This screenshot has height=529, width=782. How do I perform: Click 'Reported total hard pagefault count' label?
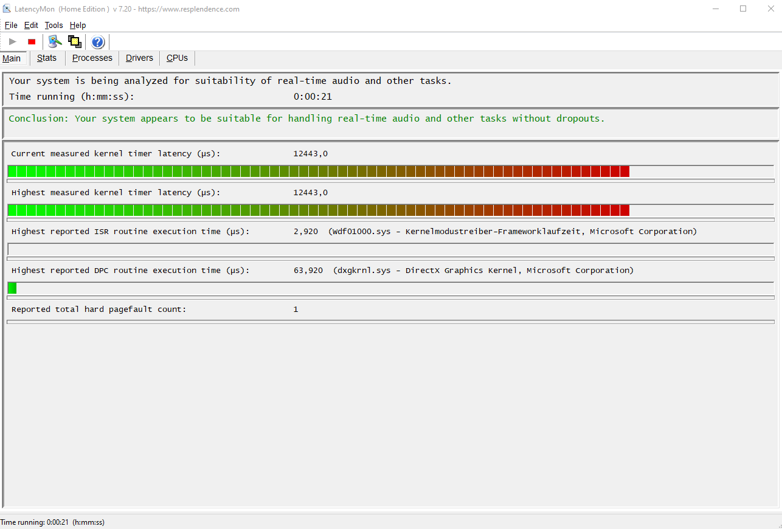pyautogui.click(x=99, y=309)
